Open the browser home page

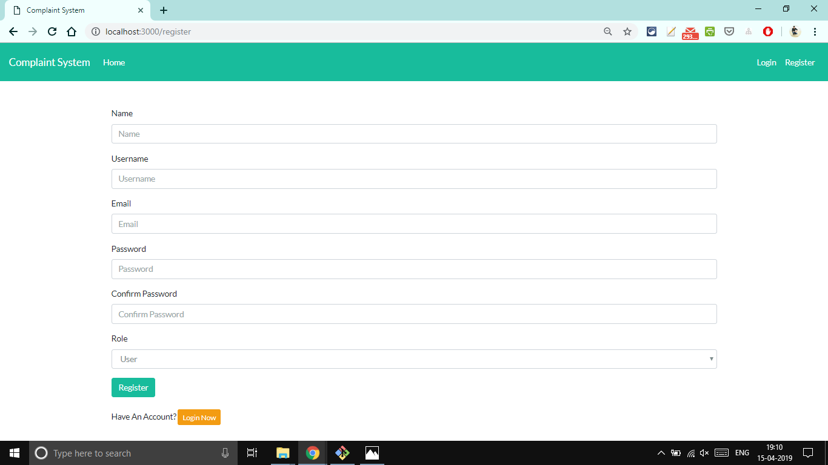(x=72, y=31)
